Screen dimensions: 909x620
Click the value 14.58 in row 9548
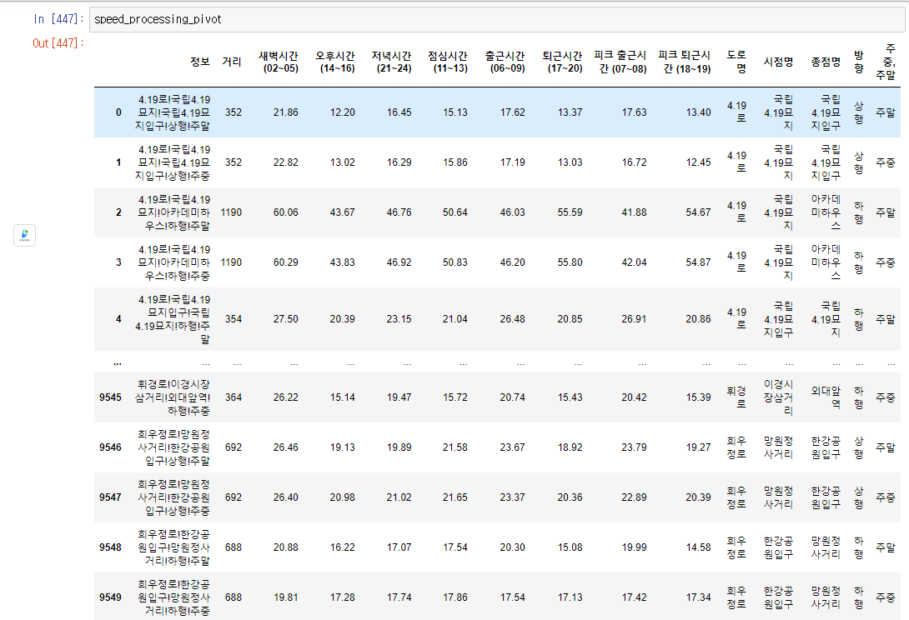pos(699,547)
